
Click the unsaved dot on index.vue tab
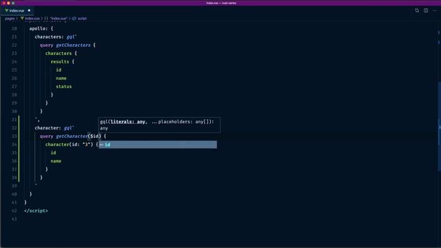tap(29, 10)
